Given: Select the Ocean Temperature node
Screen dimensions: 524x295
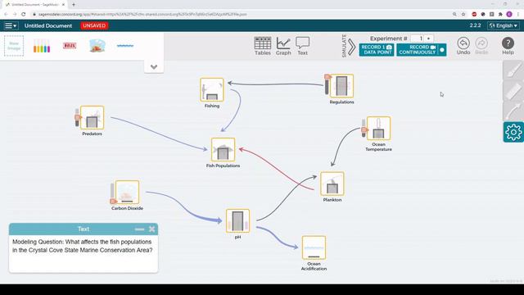Looking at the screenshot, I should coord(378,128).
